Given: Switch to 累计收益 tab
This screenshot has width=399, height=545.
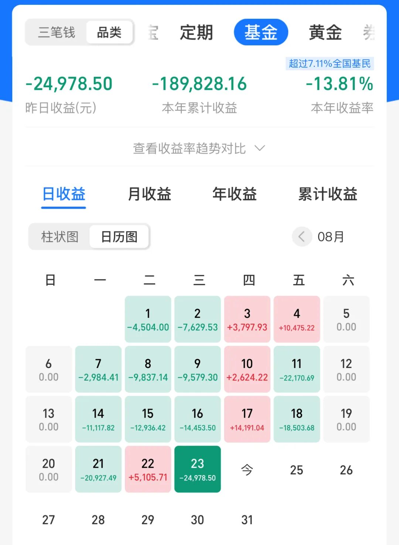Looking at the screenshot, I should (328, 194).
